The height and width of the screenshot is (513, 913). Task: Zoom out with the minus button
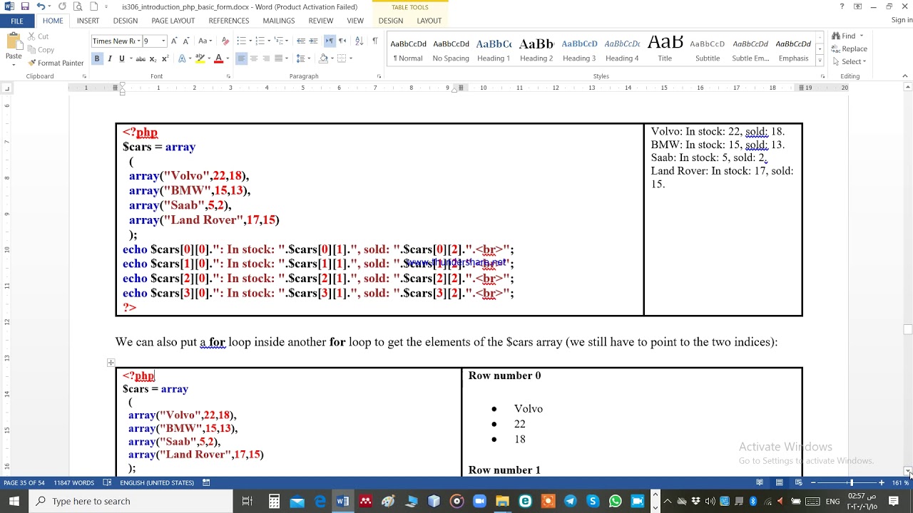click(813, 482)
